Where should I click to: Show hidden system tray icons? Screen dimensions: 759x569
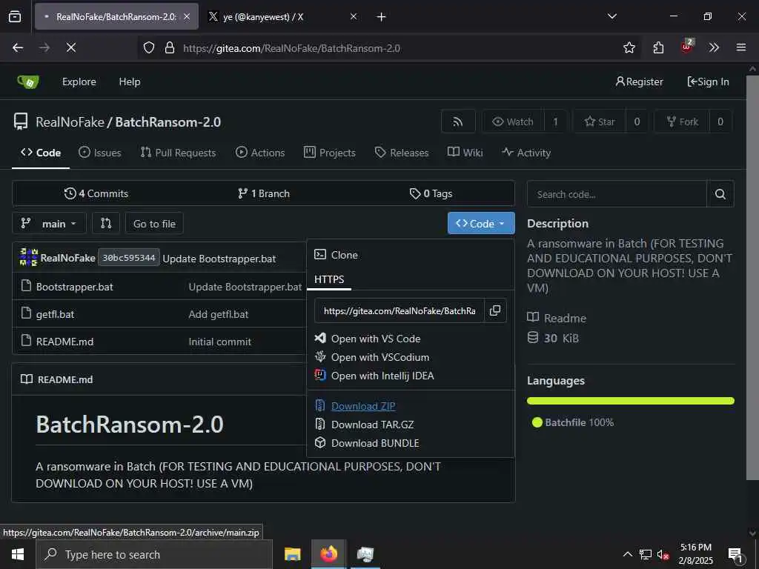click(627, 555)
